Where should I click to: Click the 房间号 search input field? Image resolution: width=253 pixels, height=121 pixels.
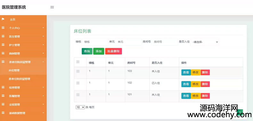(x=165, y=42)
